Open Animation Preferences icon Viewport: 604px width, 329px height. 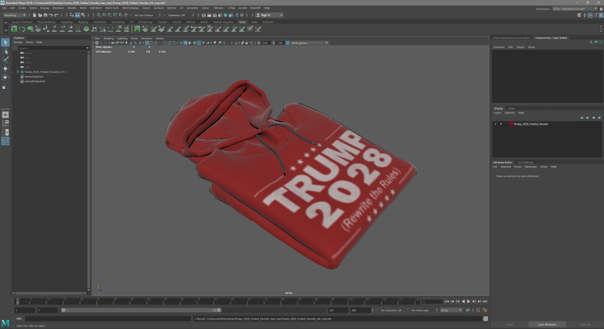(x=485, y=310)
